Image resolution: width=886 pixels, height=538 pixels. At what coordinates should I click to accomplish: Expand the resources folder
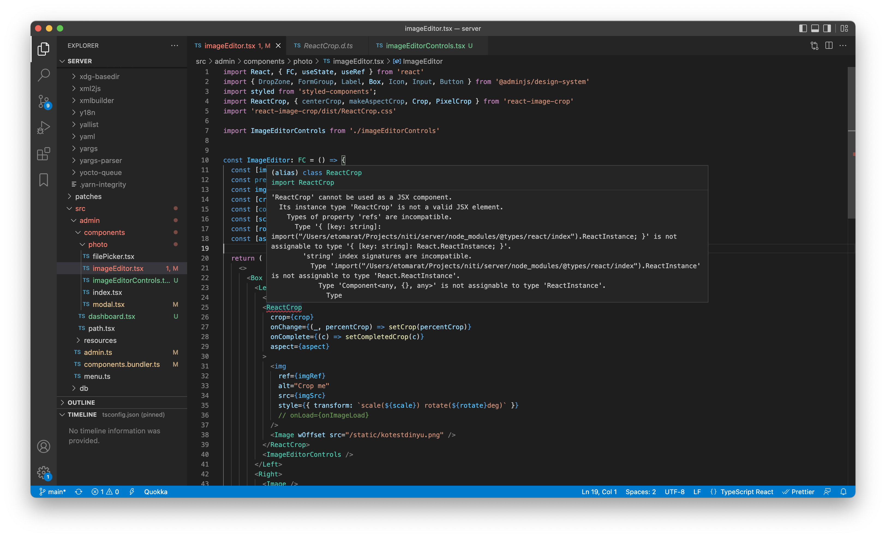click(100, 340)
